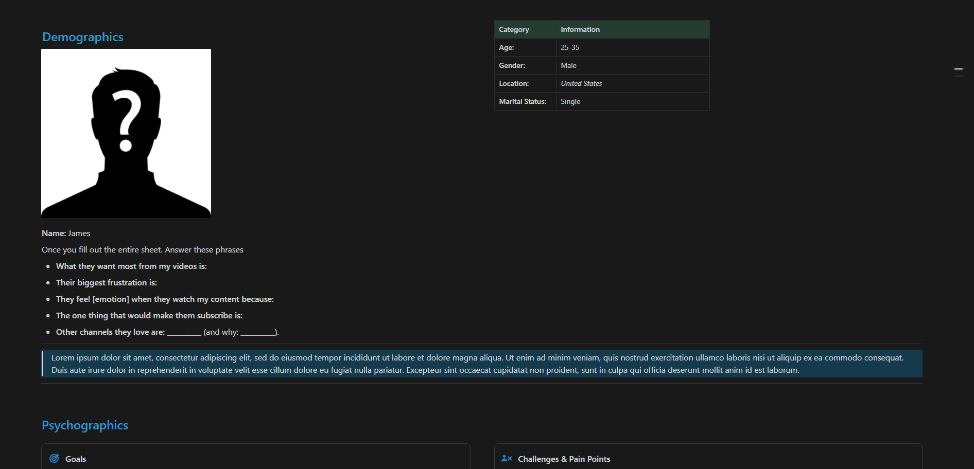Click the Demographics heading
974x469 pixels.
(83, 37)
